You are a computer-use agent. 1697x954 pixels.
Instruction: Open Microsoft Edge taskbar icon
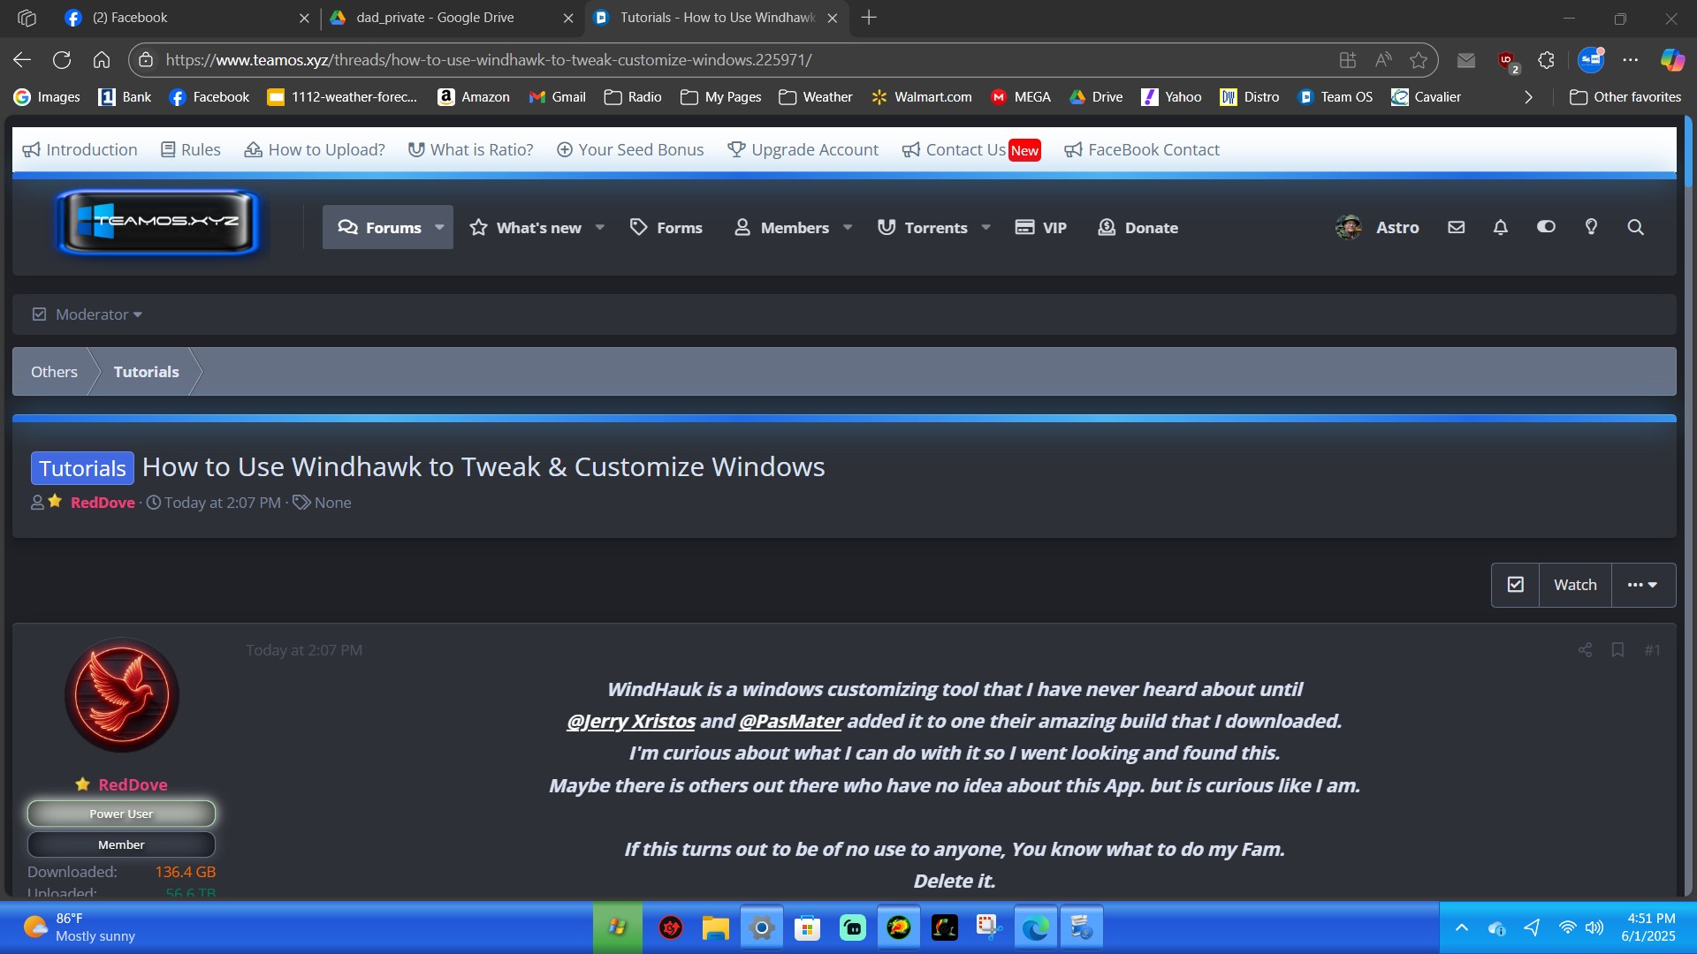coord(1035,927)
